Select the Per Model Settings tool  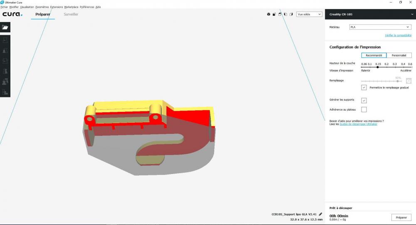click(5, 82)
